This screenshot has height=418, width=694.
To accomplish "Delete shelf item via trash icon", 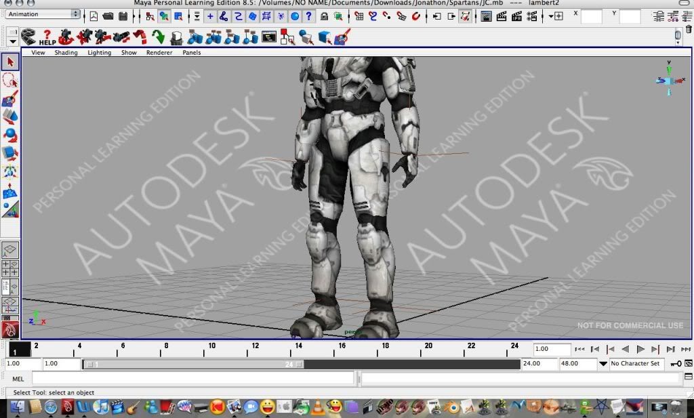I will (689, 30).
